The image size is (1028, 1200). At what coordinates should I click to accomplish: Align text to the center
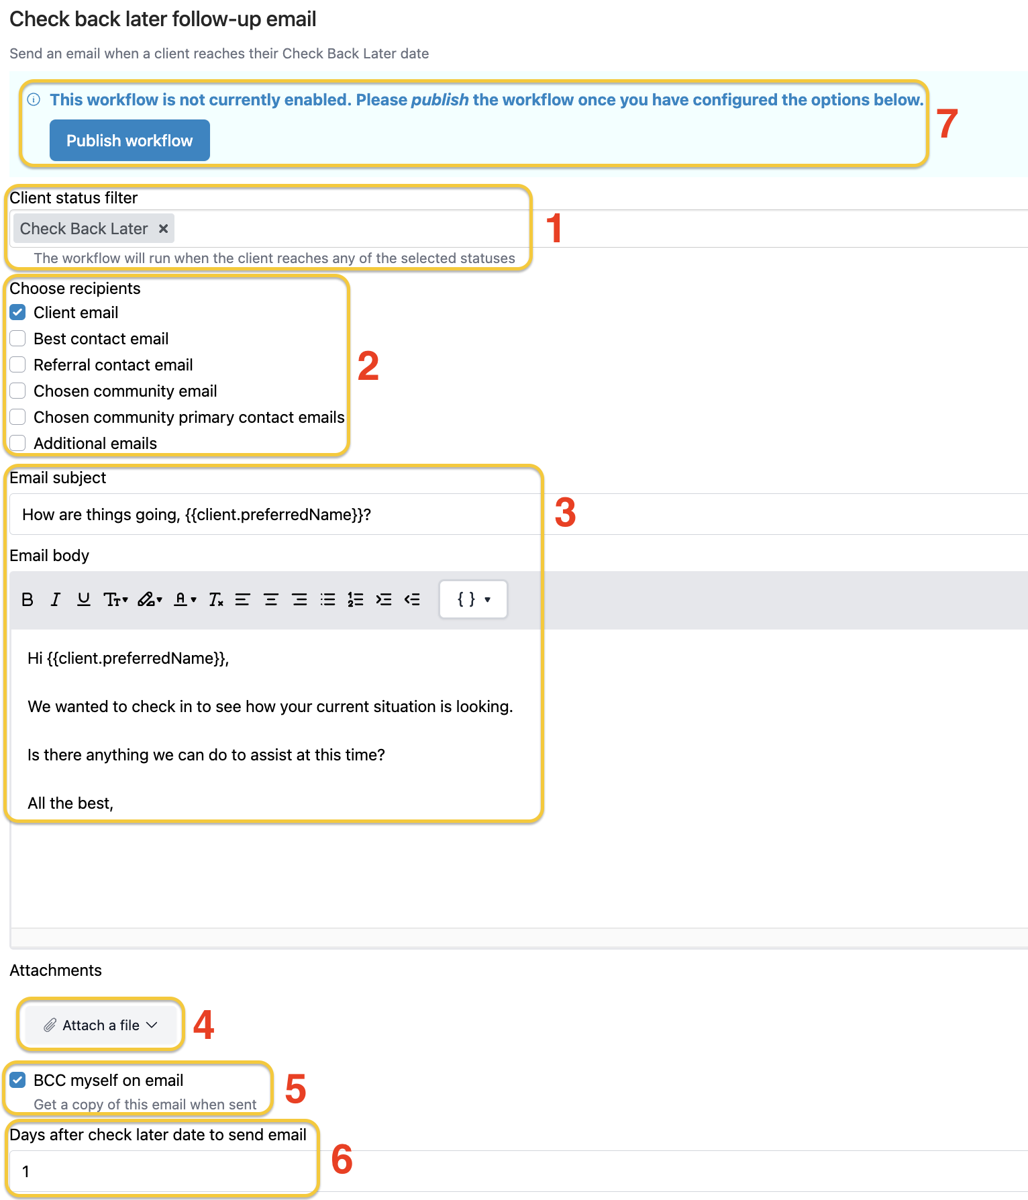pos(271,599)
